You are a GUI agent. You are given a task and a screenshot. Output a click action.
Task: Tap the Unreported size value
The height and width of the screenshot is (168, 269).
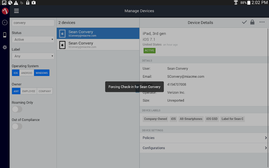pyautogui.click(x=176, y=101)
